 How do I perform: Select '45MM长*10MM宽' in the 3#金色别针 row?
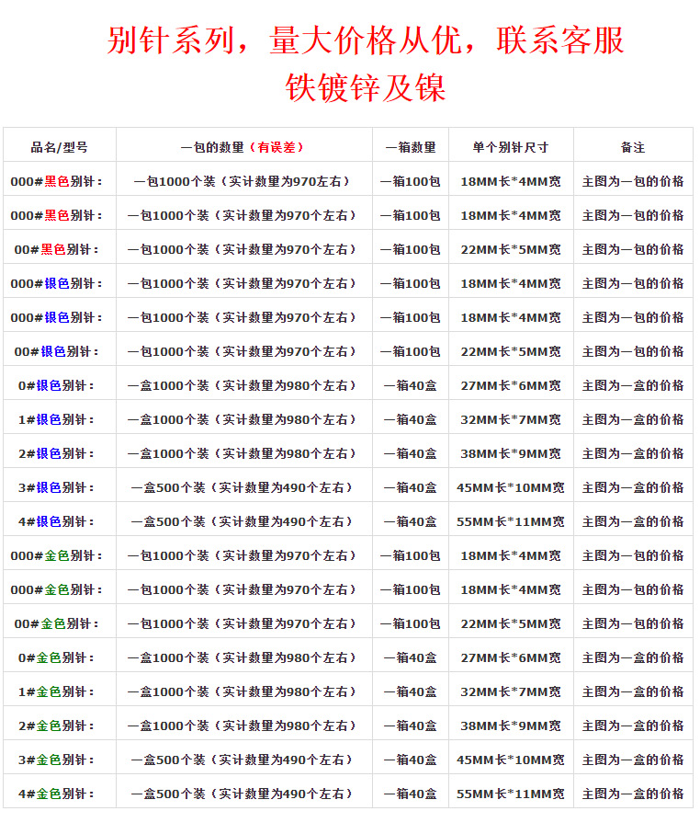pos(510,760)
